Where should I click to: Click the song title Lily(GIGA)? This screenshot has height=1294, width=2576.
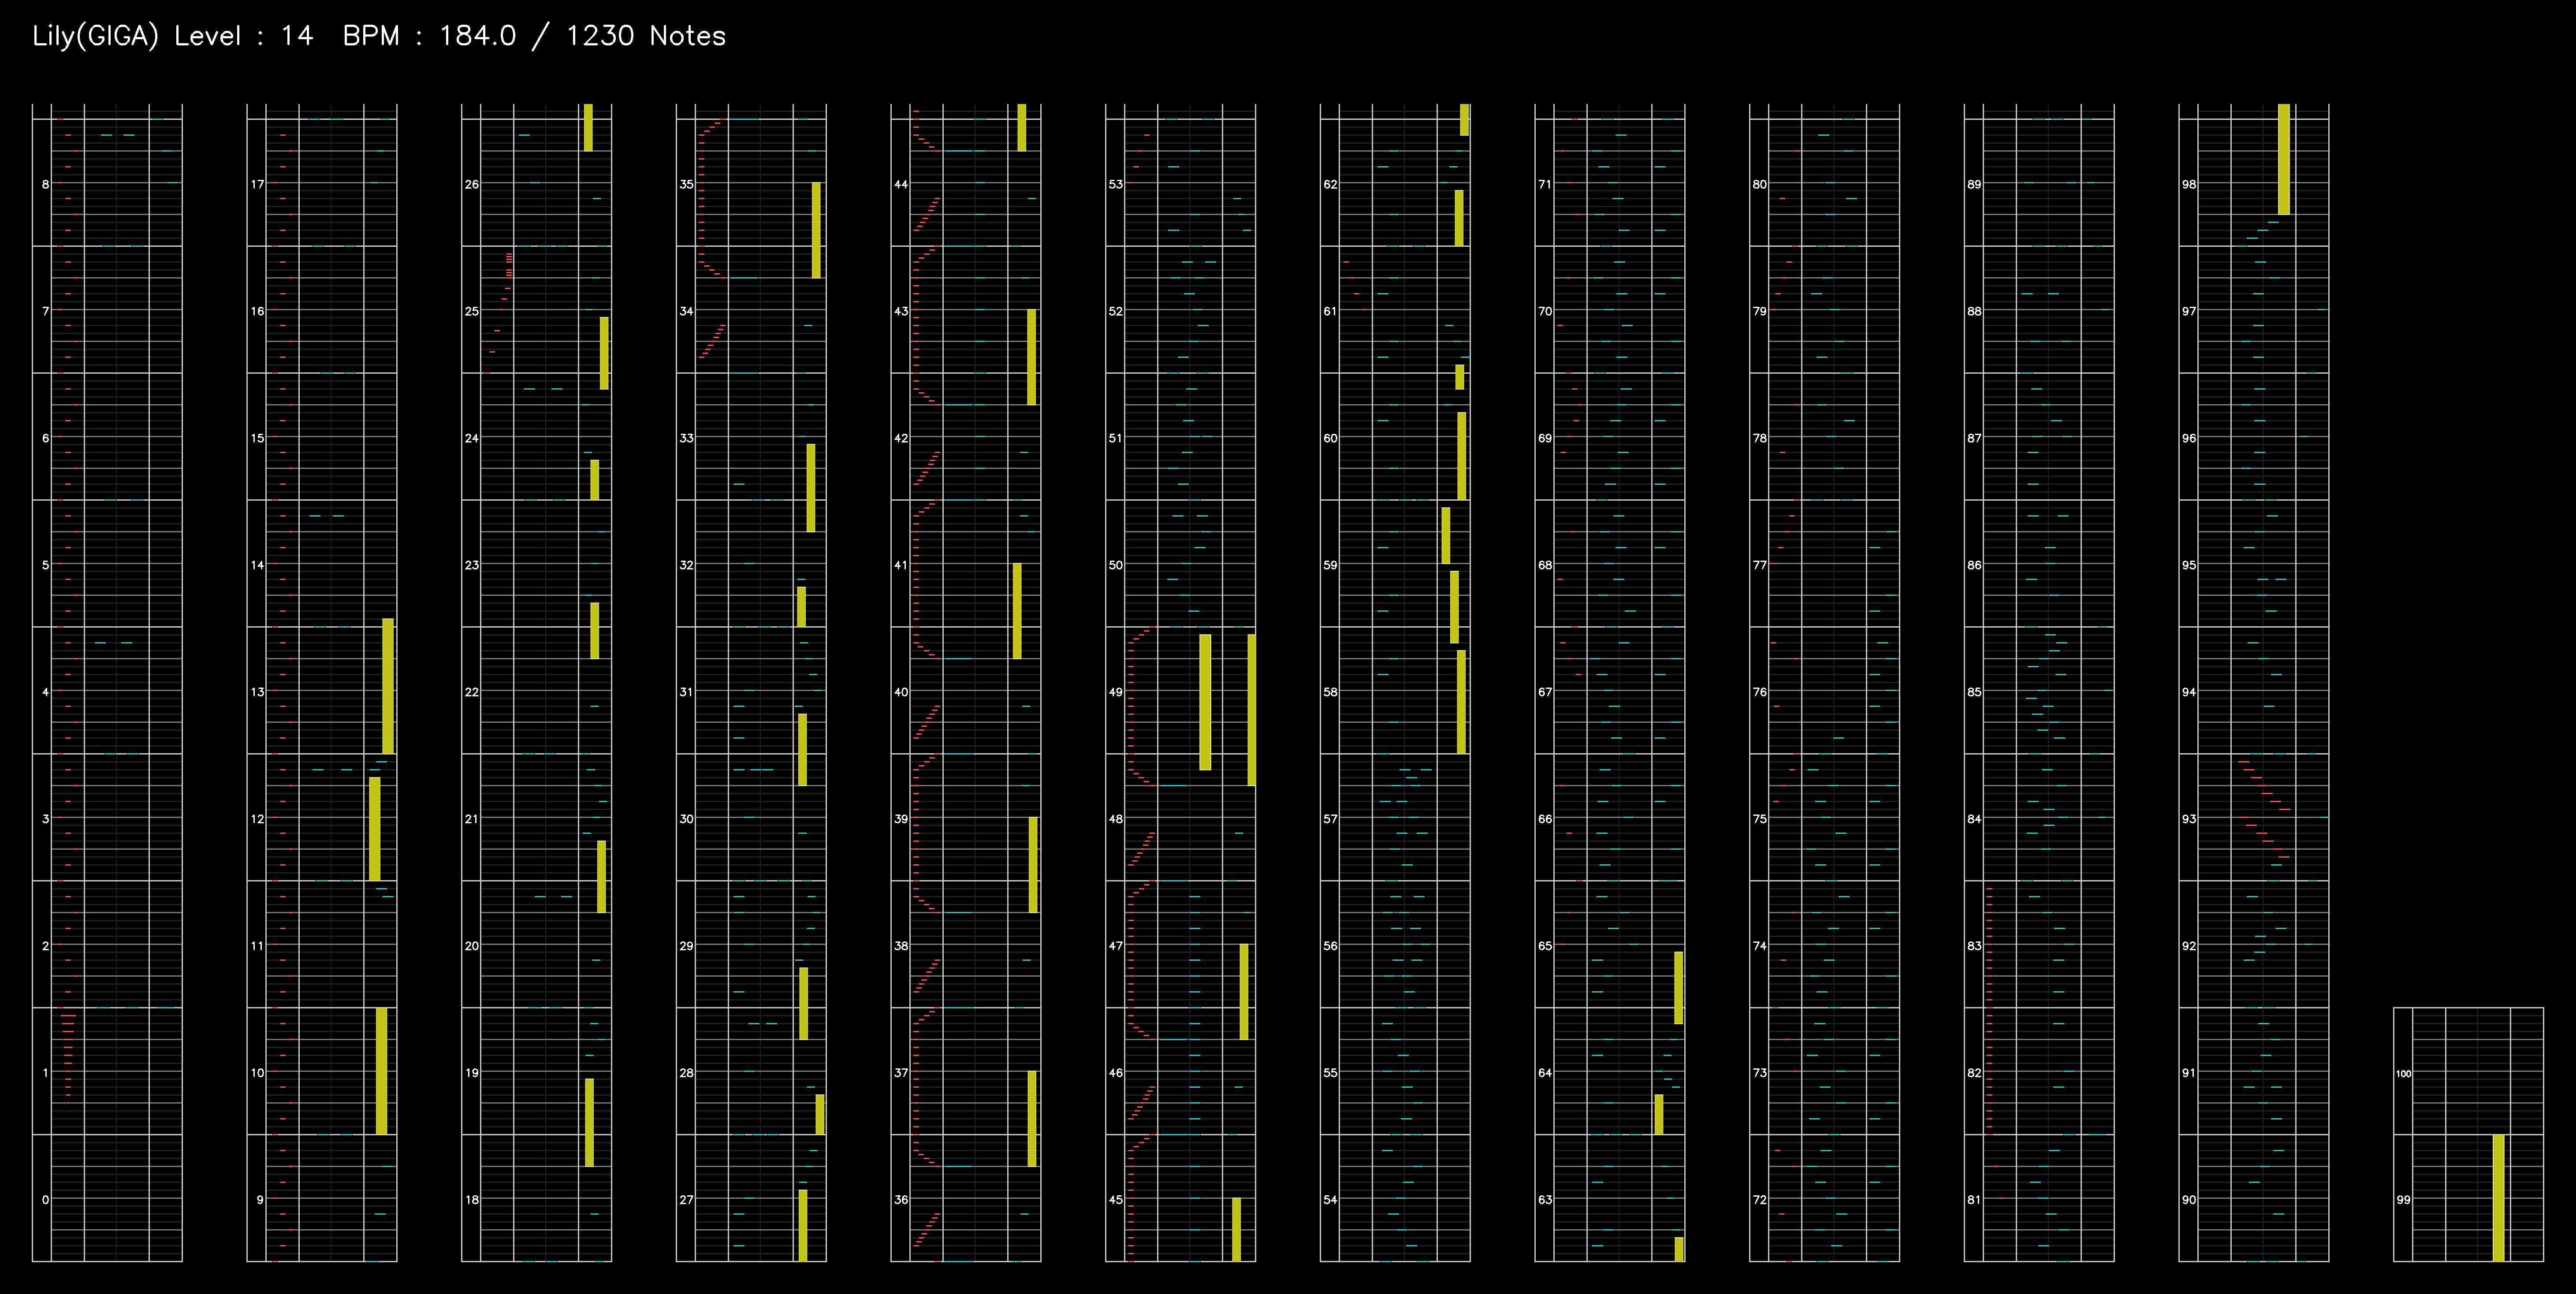point(95,36)
